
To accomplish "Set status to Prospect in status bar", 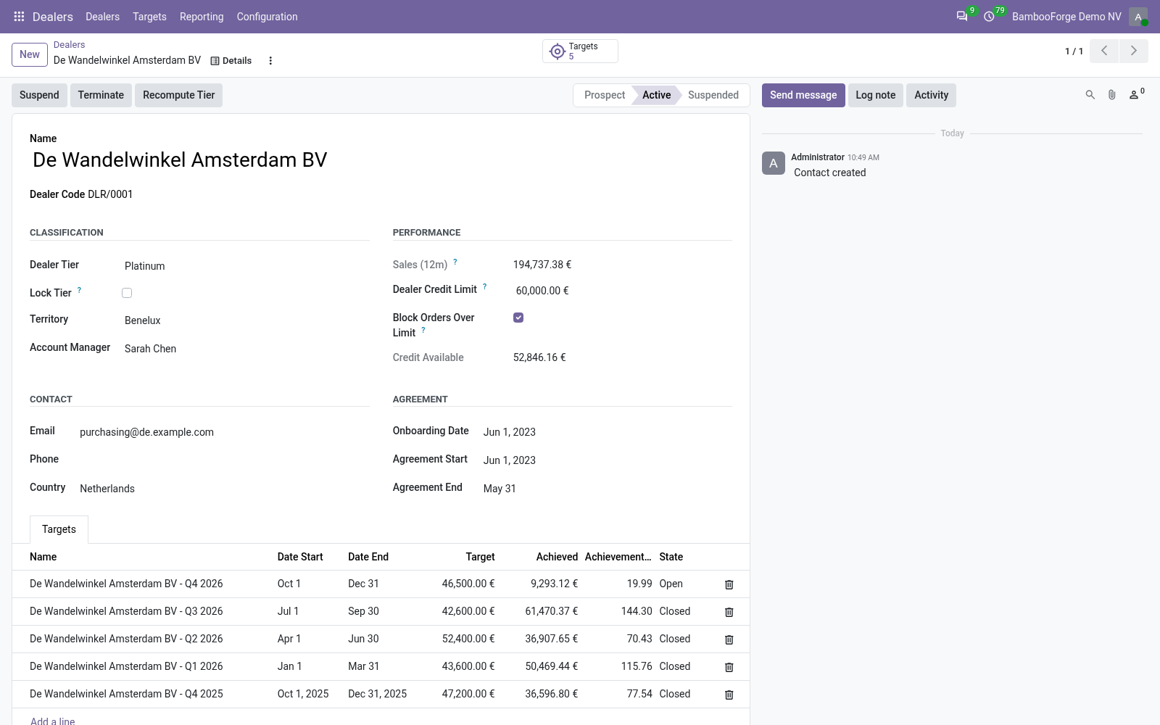I will click(x=604, y=95).
